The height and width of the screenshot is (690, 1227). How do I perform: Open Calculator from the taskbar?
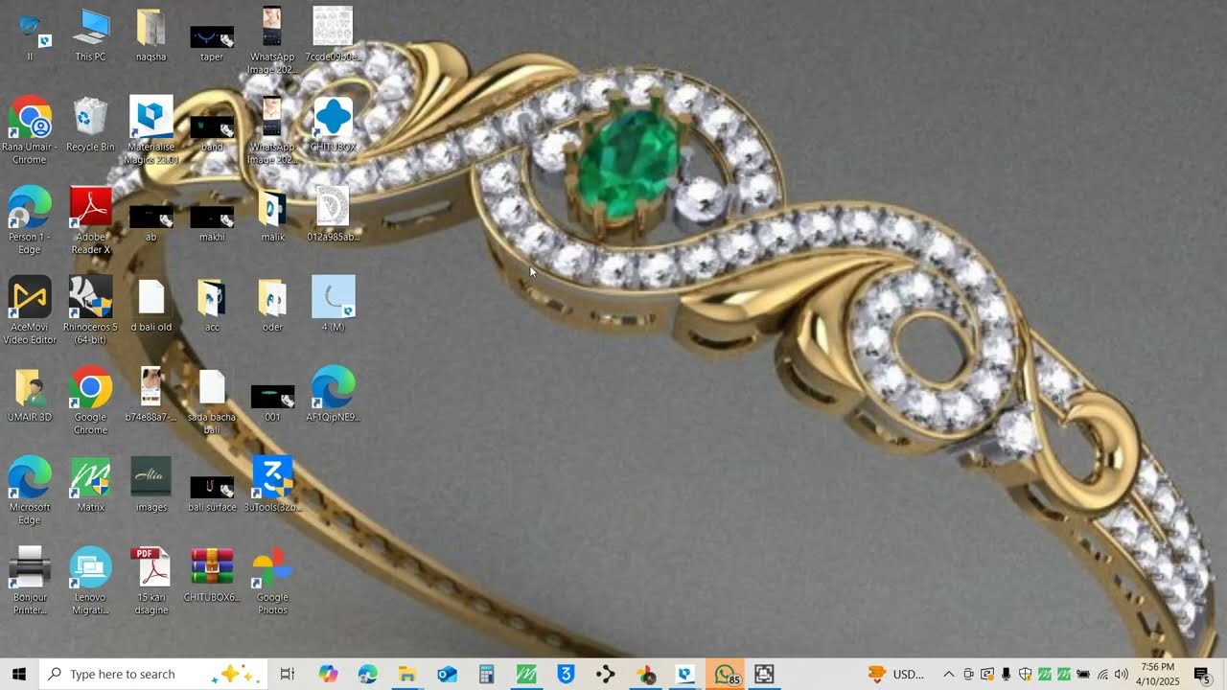point(487,674)
